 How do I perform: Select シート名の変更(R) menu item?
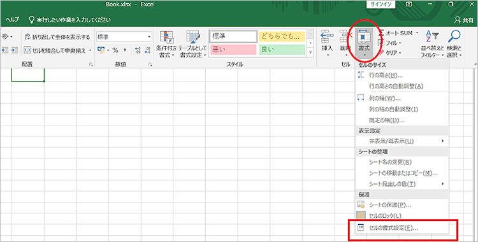(x=402, y=162)
